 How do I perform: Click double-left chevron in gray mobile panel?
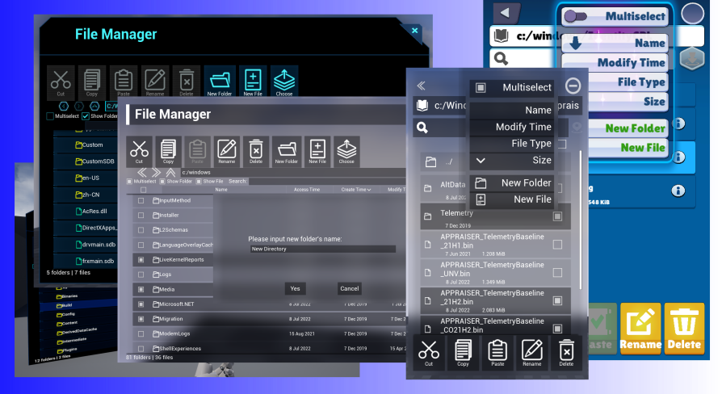[x=421, y=86]
